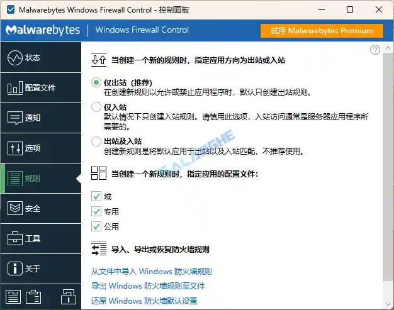Toggle the 域 (Domain) profile checkbox
394x310 pixels.
tap(96, 196)
